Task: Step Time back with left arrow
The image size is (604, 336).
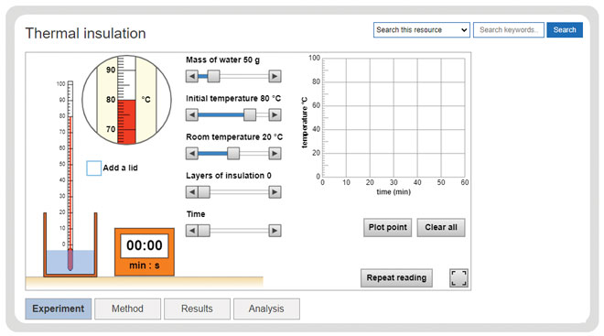Action: tap(191, 231)
